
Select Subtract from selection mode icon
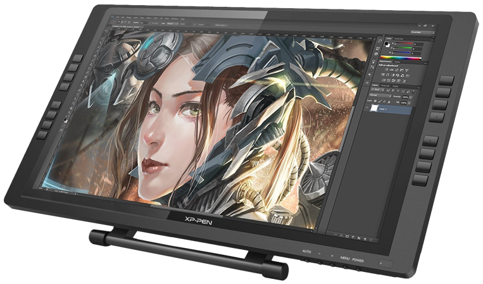pyautogui.click(x=125, y=22)
